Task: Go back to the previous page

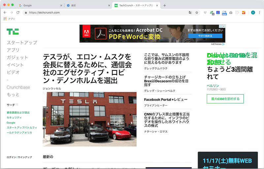Action: click(x=5, y=13)
